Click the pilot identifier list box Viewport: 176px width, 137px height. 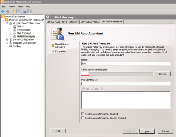pyautogui.click(x=126, y=100)
